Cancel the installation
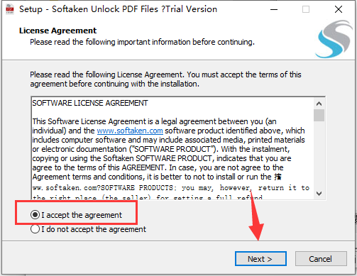The height and width of the screenshot is (276, 357). [321, 259]
